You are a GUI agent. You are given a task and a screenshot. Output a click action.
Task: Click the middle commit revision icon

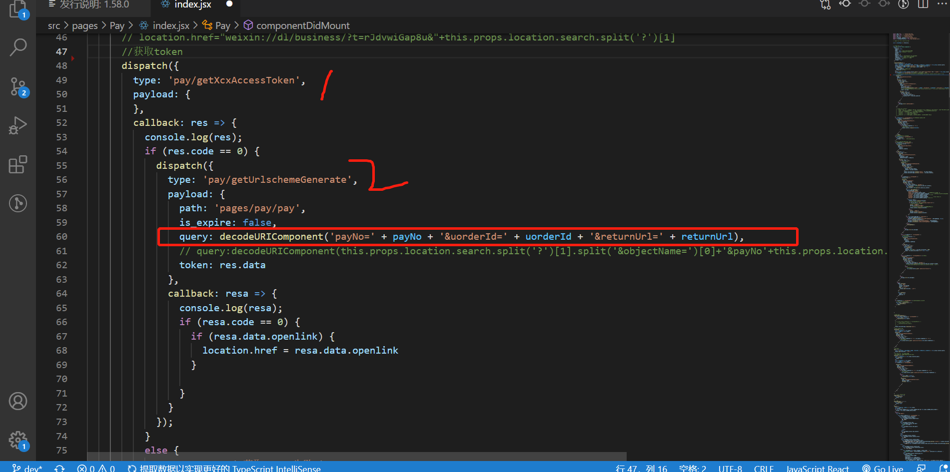pyautogui.click(x=865, y=4)
